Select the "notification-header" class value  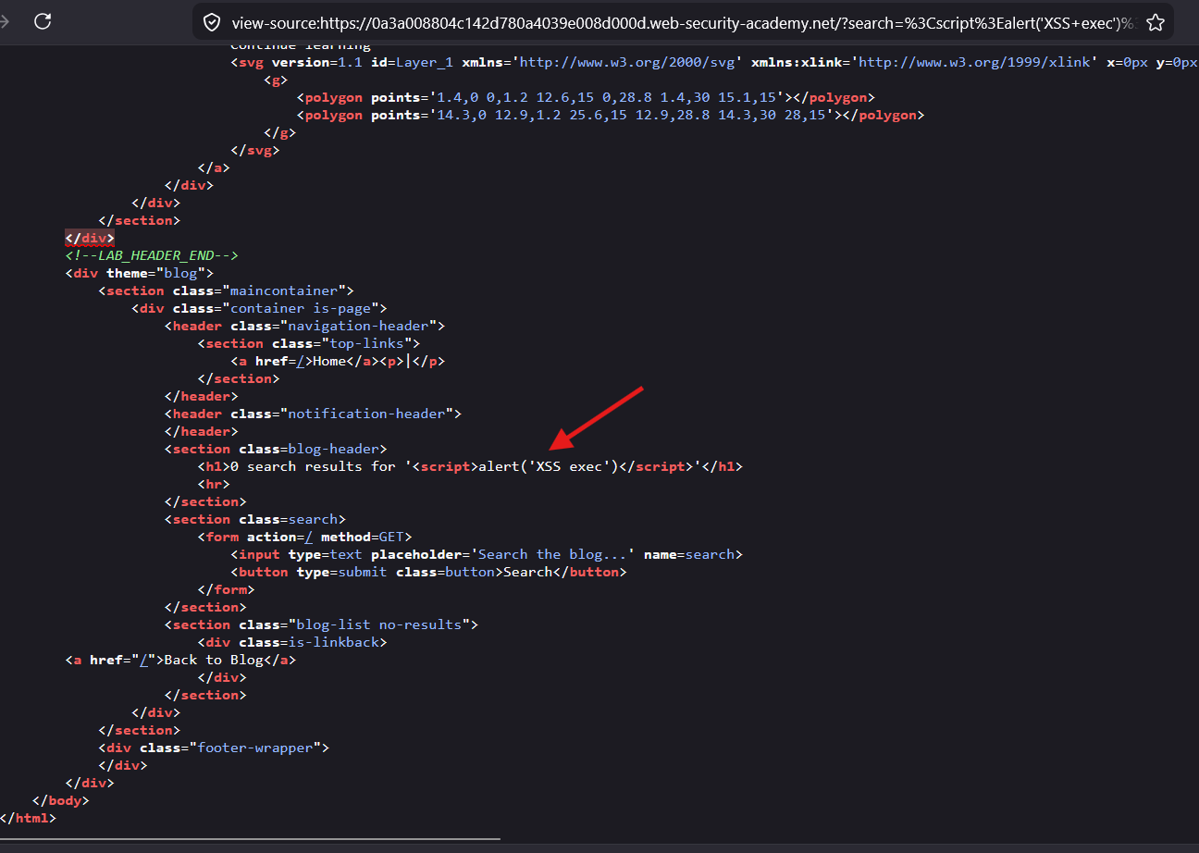click(366, 414)
